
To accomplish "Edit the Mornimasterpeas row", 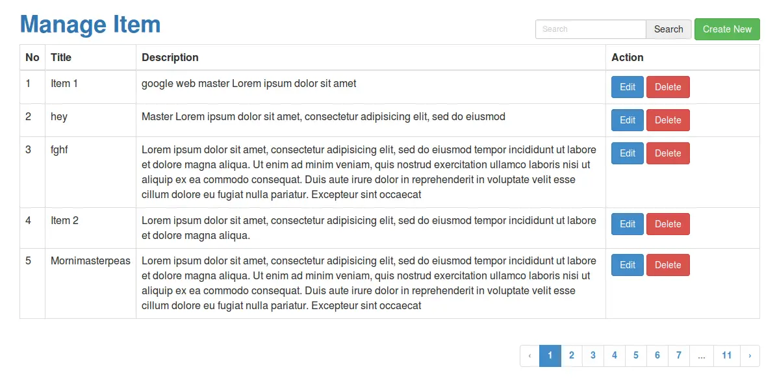I will (627, 264).
